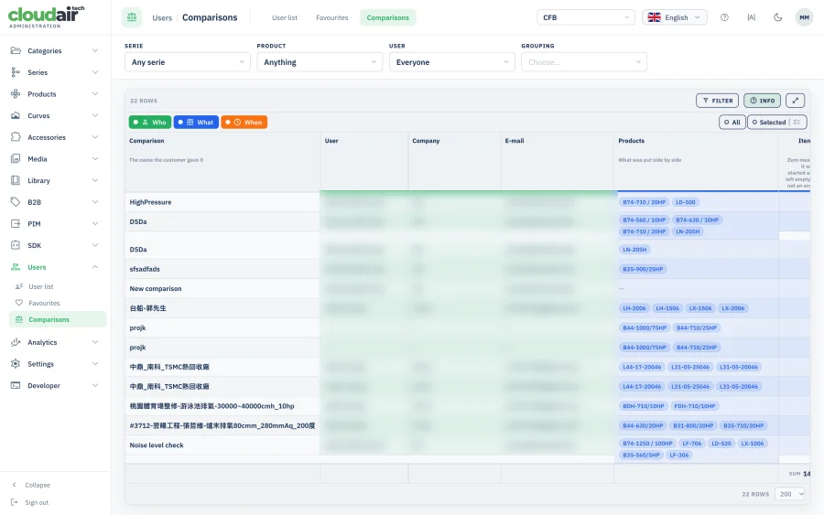Click Collapse sidebar link
Screen dimensions: 824x515
click(x=38, y=485)
